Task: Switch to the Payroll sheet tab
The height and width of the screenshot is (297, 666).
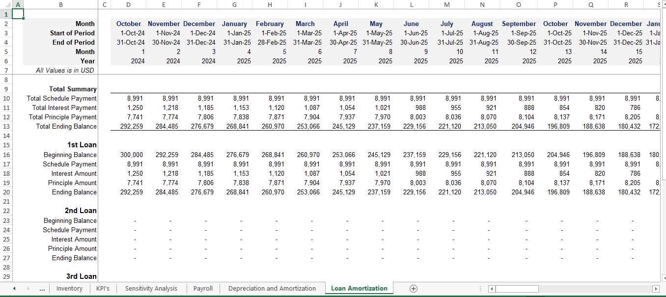Action: 203,289
